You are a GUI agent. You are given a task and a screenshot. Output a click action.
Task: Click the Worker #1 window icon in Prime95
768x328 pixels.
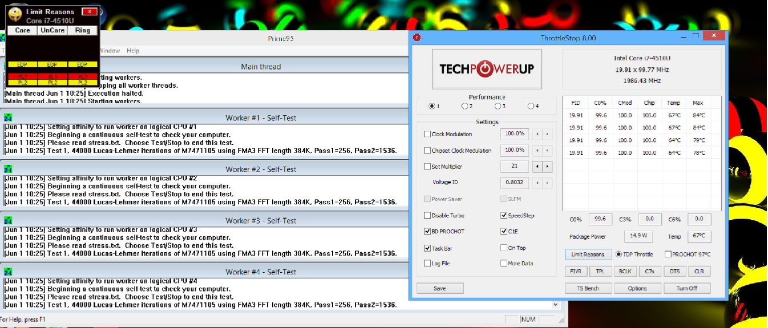click(8, 117)
